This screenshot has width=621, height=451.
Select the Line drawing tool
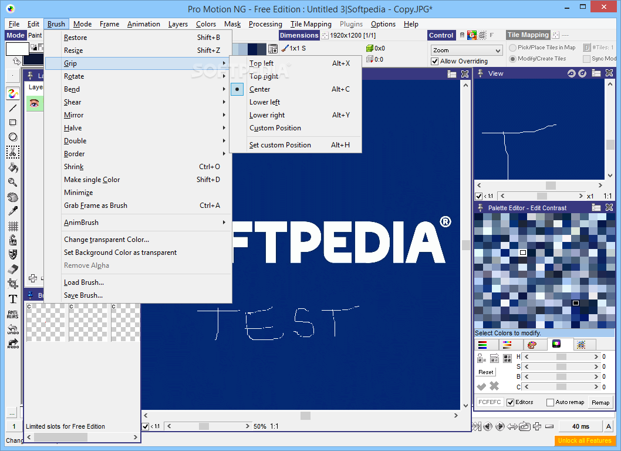pos(13,108)
